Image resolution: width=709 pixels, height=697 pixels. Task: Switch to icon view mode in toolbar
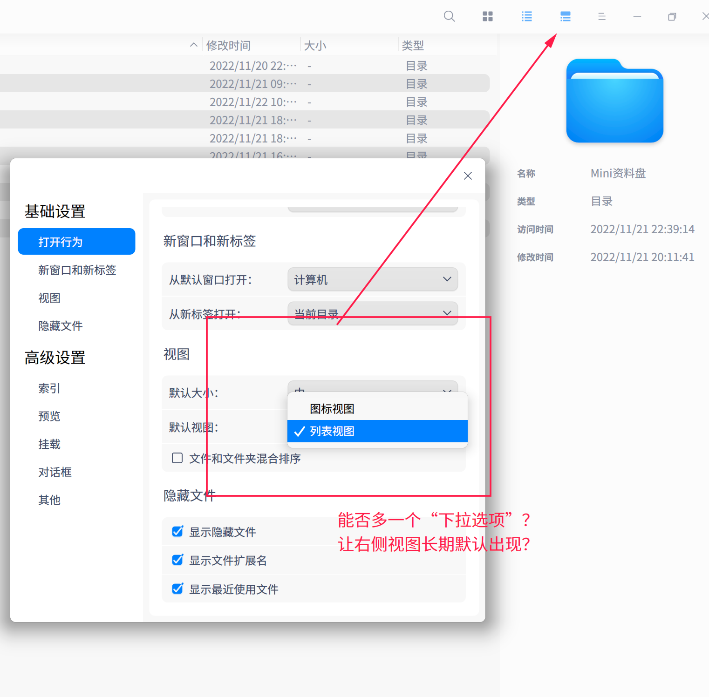[x=487, y=16]
